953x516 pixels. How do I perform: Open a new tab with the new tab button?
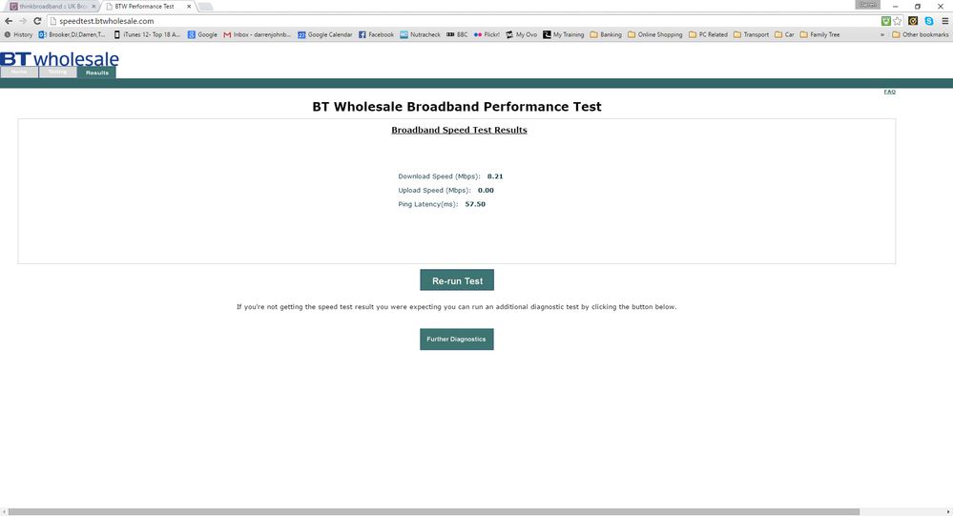[x=205, y=6]
